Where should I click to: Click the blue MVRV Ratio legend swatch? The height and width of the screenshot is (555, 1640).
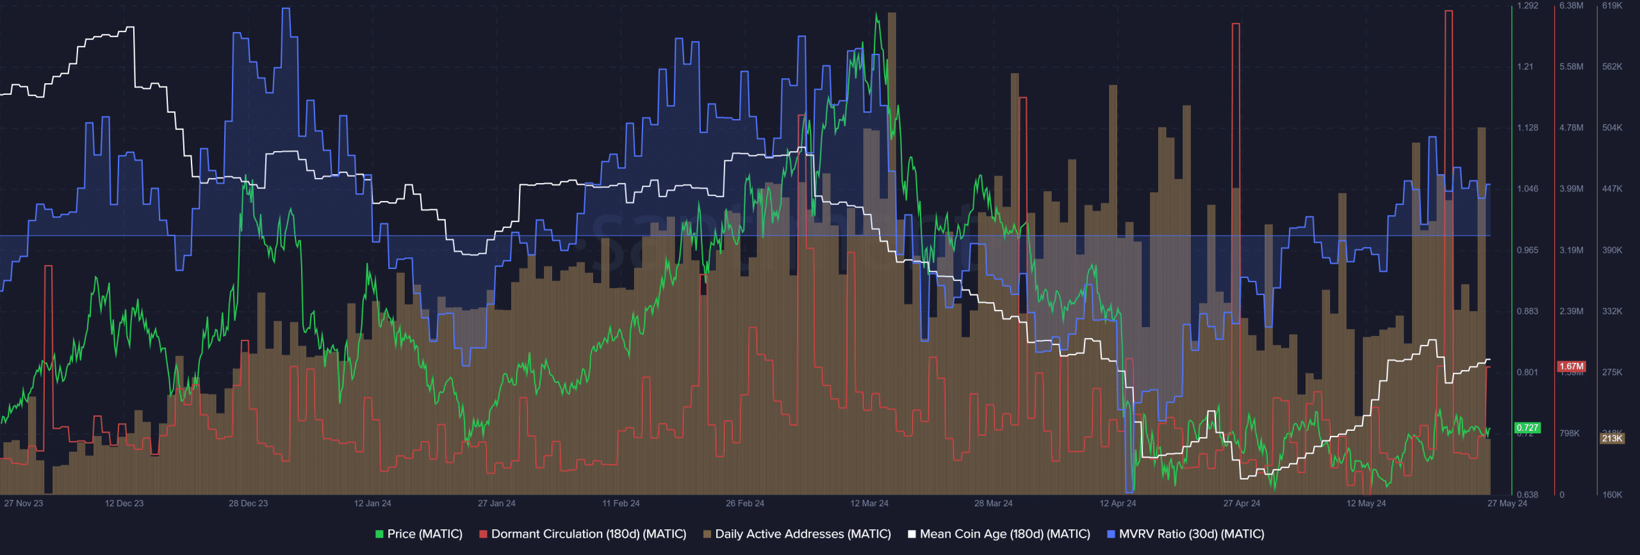coord(1111,534)
